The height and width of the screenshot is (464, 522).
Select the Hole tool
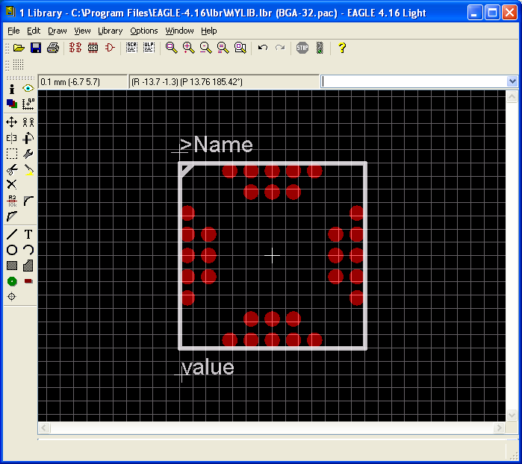coord(12,296)
